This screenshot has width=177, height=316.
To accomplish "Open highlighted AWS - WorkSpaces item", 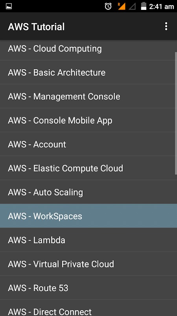I will [x=88, y=216].
